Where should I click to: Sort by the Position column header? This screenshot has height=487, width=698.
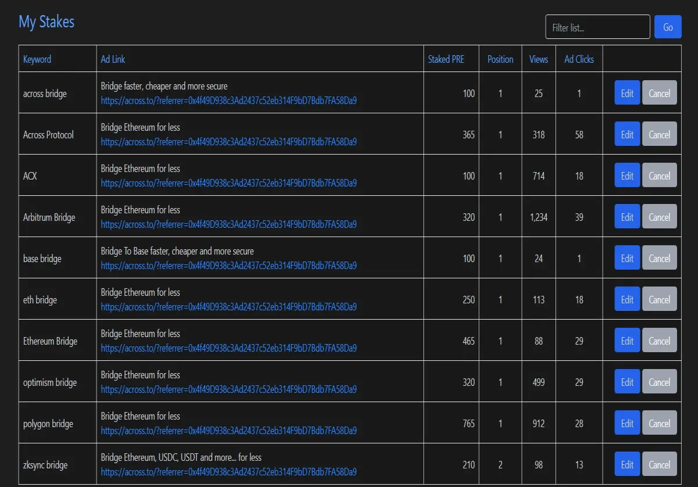tap(500, 59)
